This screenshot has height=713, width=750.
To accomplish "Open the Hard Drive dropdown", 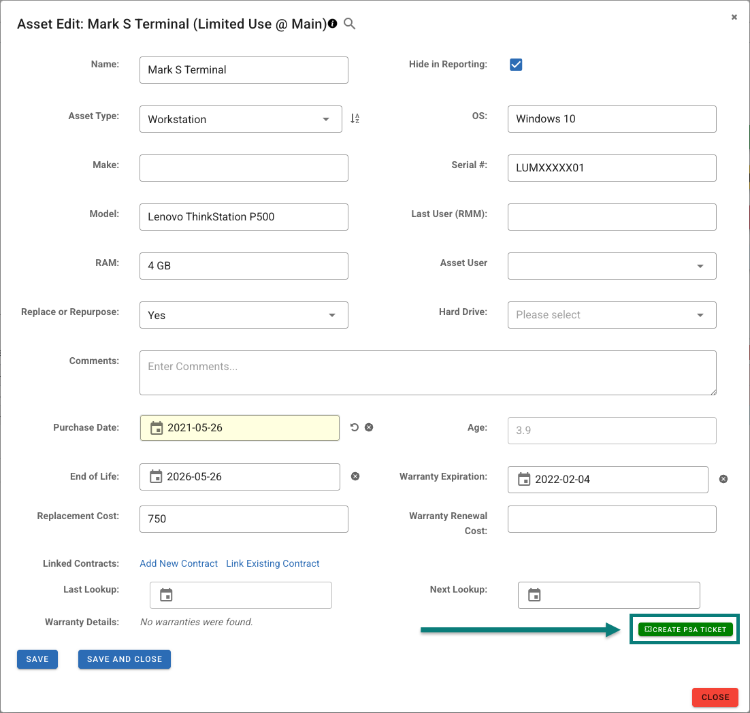I will (x=612, y=315).
